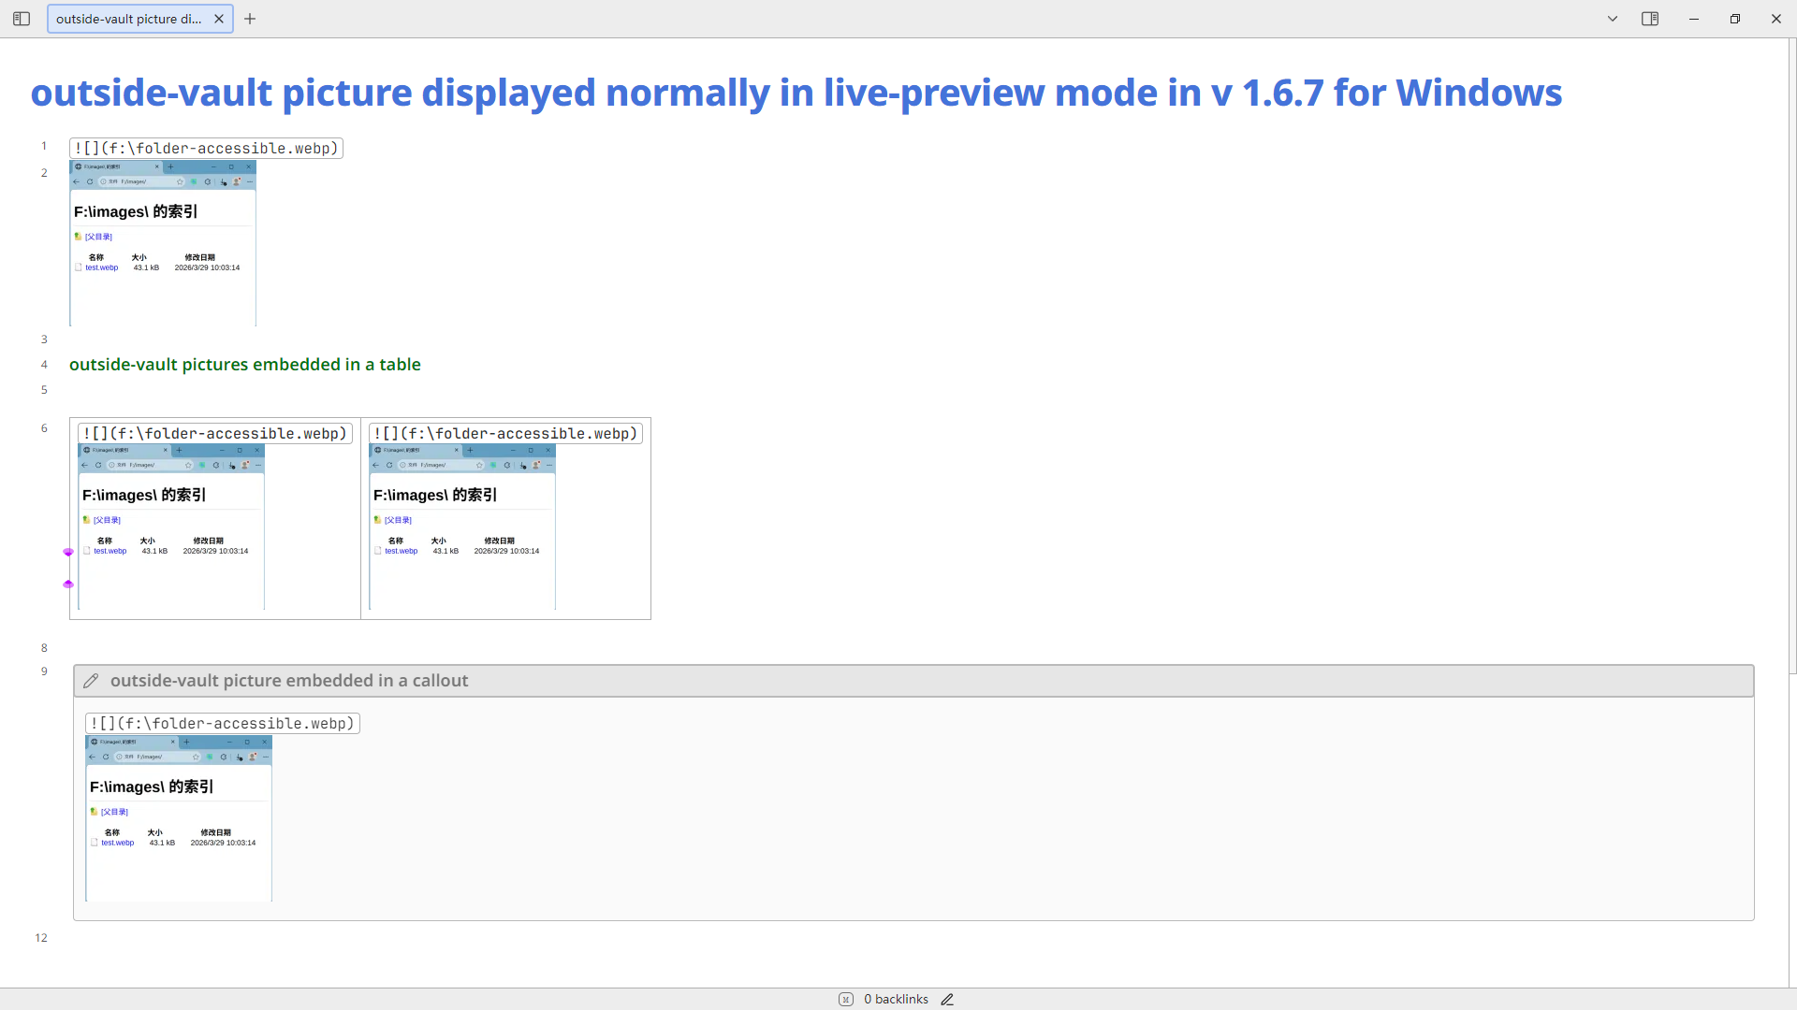Click the green table section heading text
The height and width of the screenshot is (1010, 1797).
click(x=245, y=365)
